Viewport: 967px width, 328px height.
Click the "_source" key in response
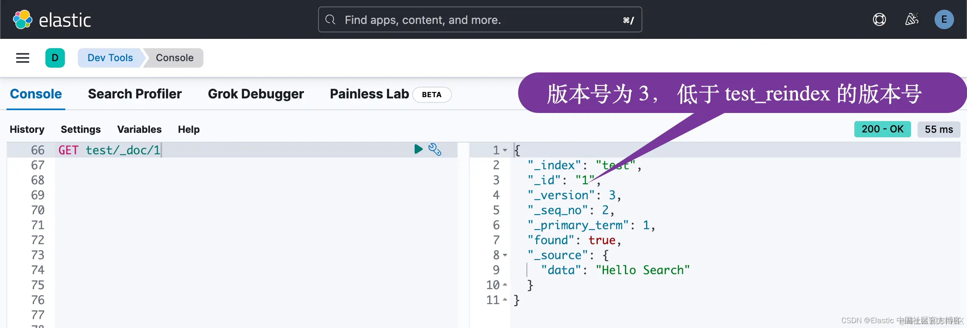click(558, 255)
